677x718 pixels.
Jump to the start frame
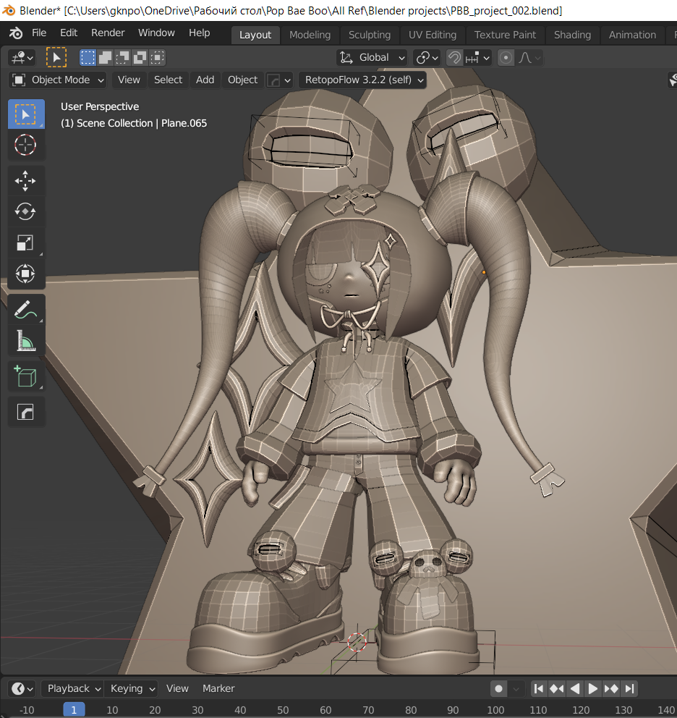tap(539, 689)
